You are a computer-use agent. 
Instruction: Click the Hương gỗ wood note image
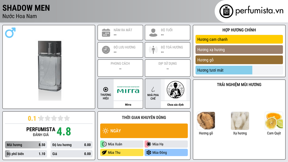[x=206, y=121]
